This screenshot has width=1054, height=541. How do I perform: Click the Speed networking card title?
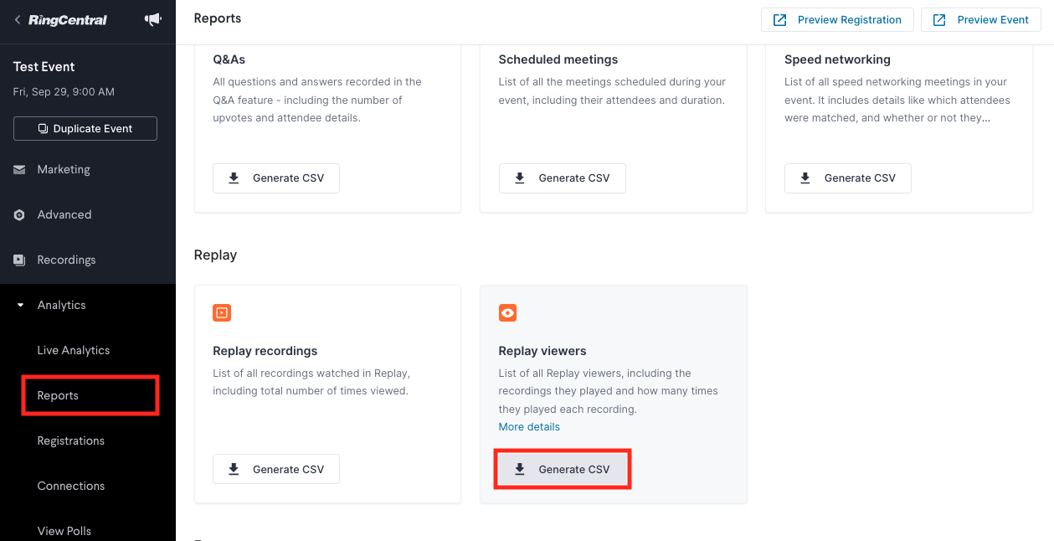[837, 59]
